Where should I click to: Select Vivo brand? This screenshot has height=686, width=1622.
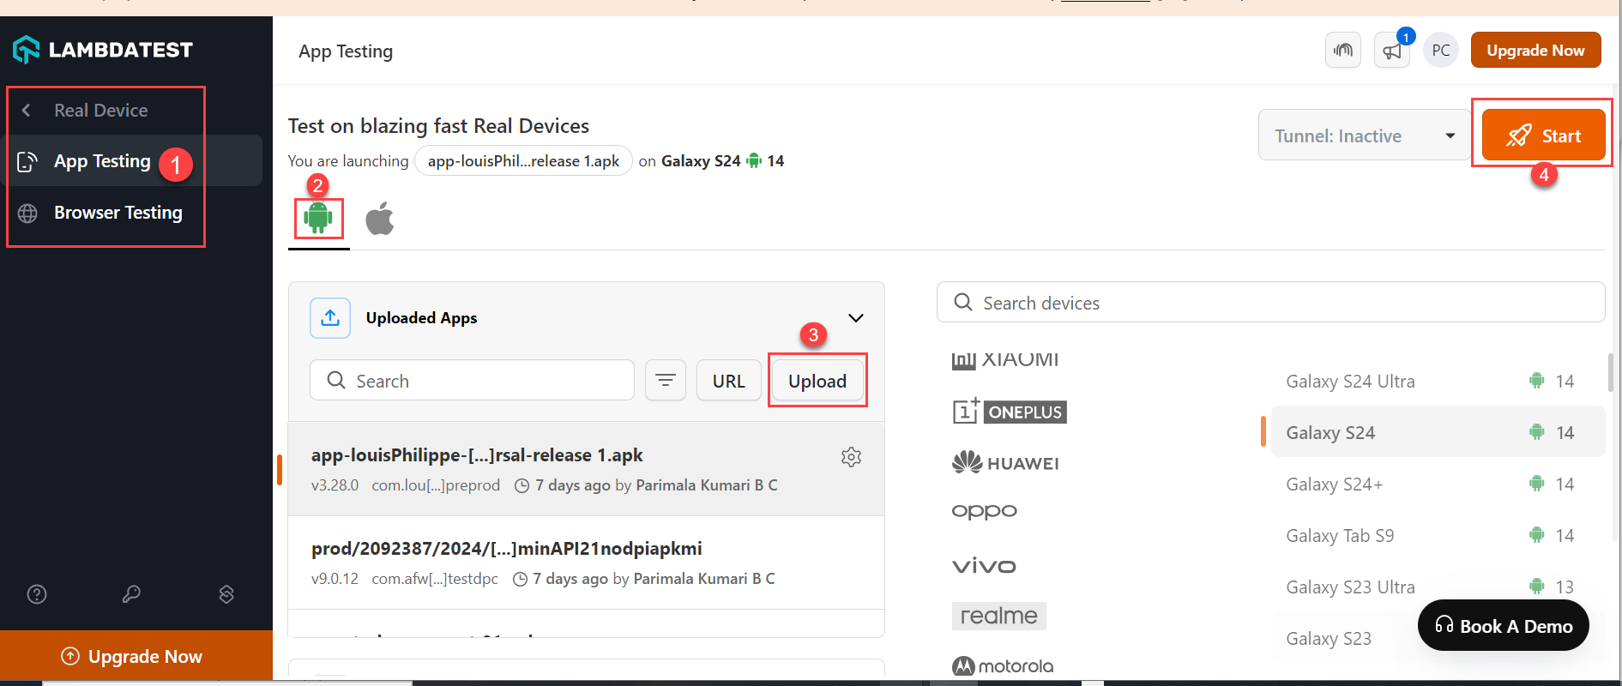(984, 566)
